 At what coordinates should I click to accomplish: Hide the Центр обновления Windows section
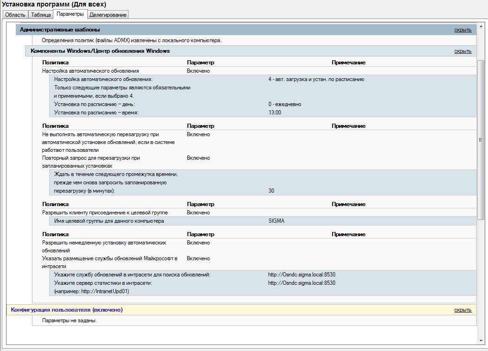(462, 51)
